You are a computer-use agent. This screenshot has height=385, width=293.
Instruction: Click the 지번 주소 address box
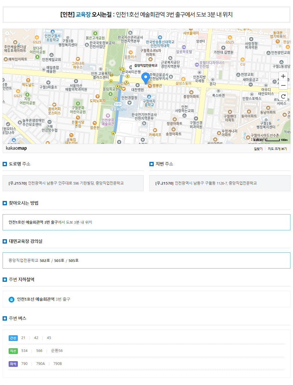(x=220, y=183)
